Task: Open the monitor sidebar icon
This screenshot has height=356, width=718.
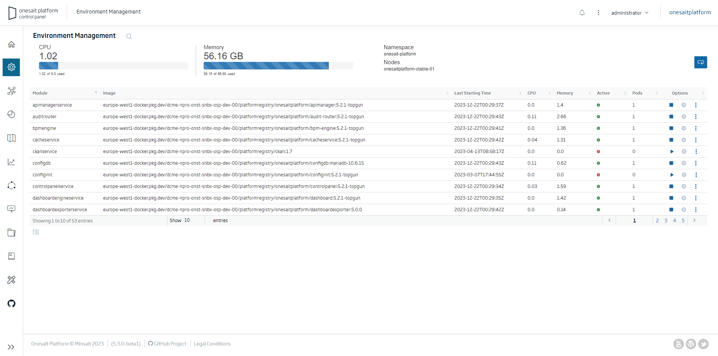Action: tap(12, 209)
